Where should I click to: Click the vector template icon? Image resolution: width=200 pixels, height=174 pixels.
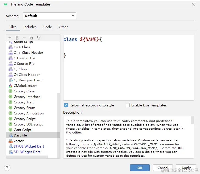10,141
